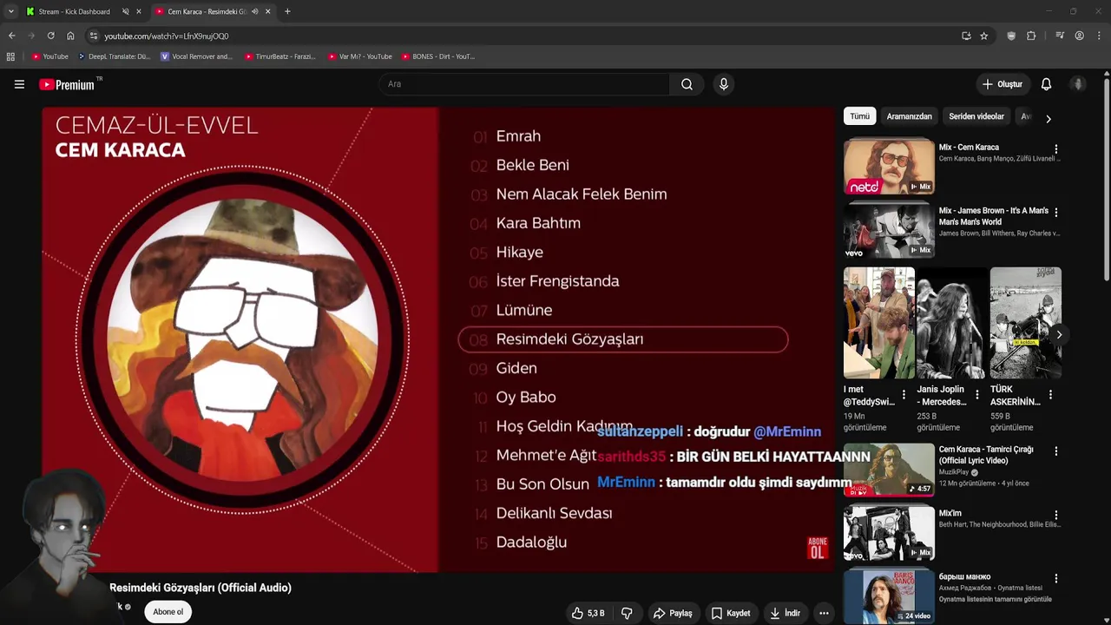The height and width of the screenshot is (625, 1111).
Task: Click the Abone ol subscribe button
Action: [168, 612]
